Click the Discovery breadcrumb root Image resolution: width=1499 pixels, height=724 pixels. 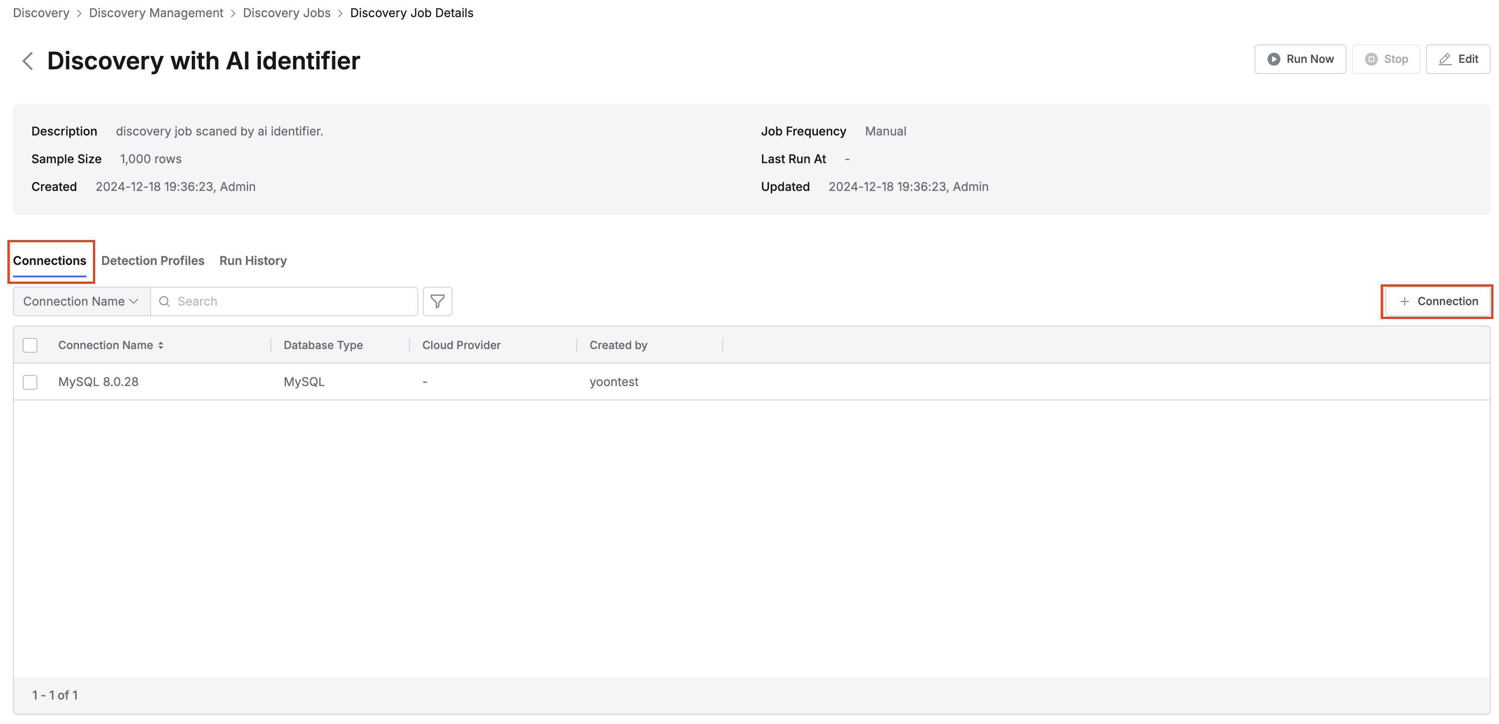point(41,13)
